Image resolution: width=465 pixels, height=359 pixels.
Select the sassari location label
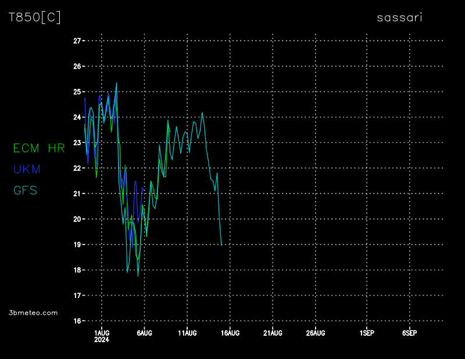pyautogui.click(x=399, y=17)
